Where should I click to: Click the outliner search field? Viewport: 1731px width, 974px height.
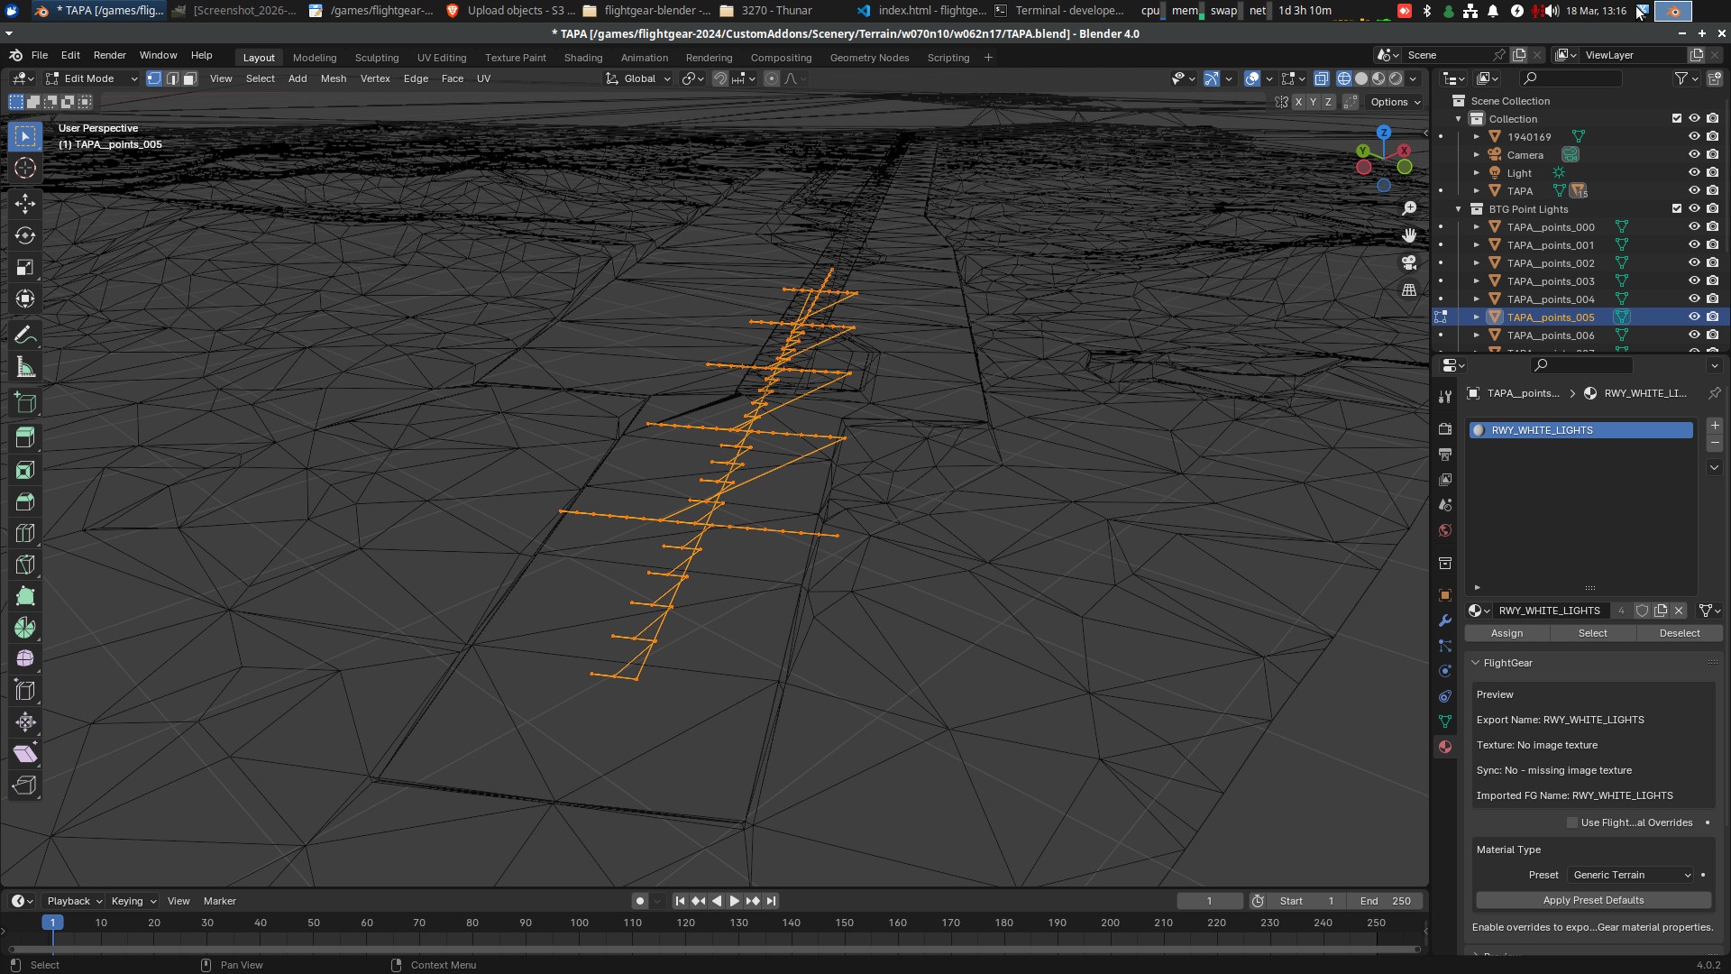tap(1571, 78)
